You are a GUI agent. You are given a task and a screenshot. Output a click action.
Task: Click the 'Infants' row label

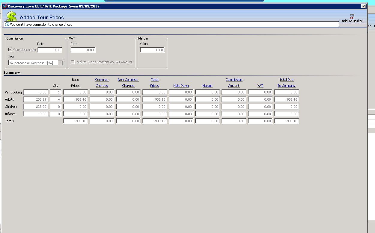(x=10, y=114)
